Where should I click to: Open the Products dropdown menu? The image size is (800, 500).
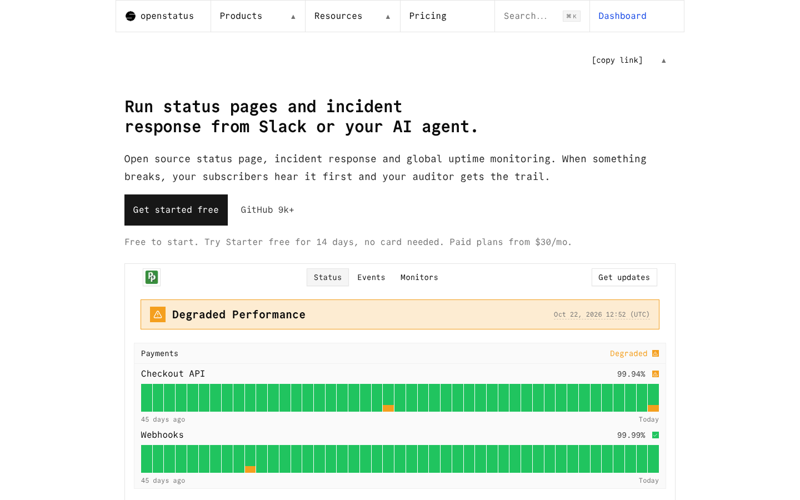[x=258, y=16]
